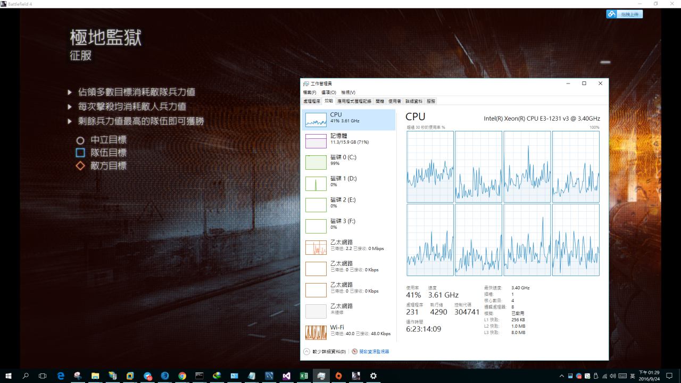
Task: Collapse details with 較少詳細資料 button
Action: pyautogui.click(x=325, y=352)
